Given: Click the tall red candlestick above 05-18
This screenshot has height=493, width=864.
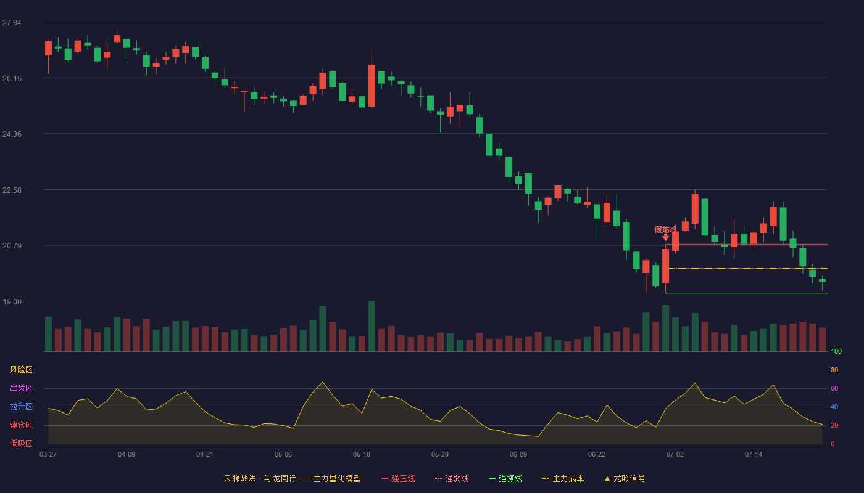Looking at the screenshot, I should 372,86.
